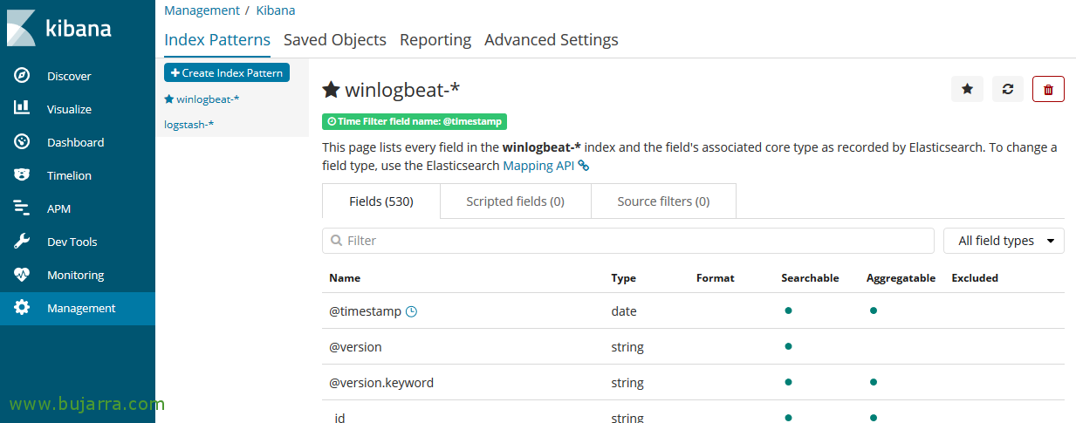This screenshot has width=1076, height=423.
Task: Switch to the Scripted fields tab
Action: (x=515, y=201)
